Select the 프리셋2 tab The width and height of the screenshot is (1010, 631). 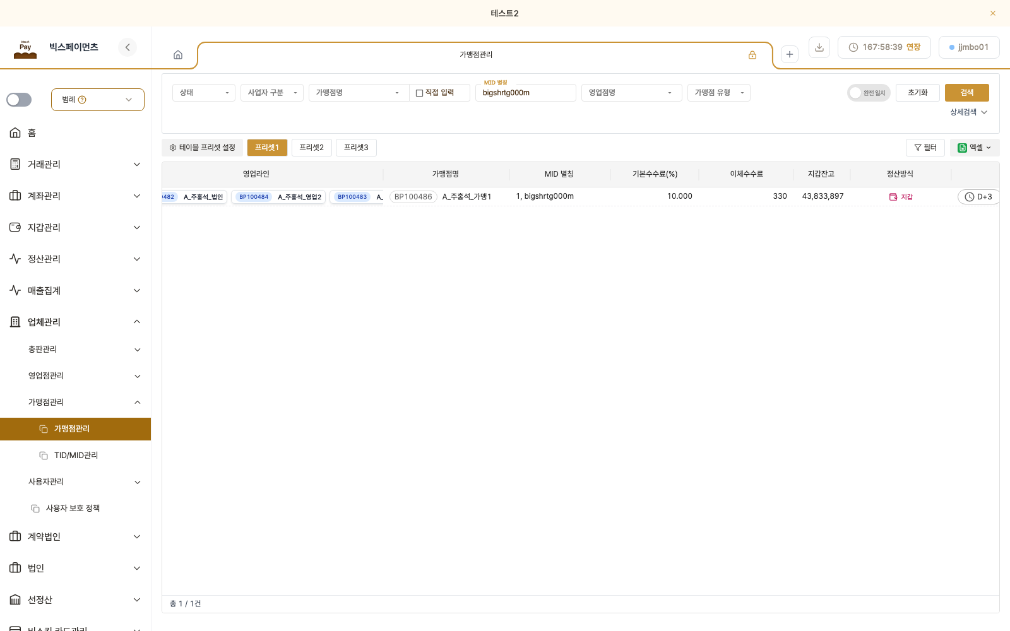[312, 148]
